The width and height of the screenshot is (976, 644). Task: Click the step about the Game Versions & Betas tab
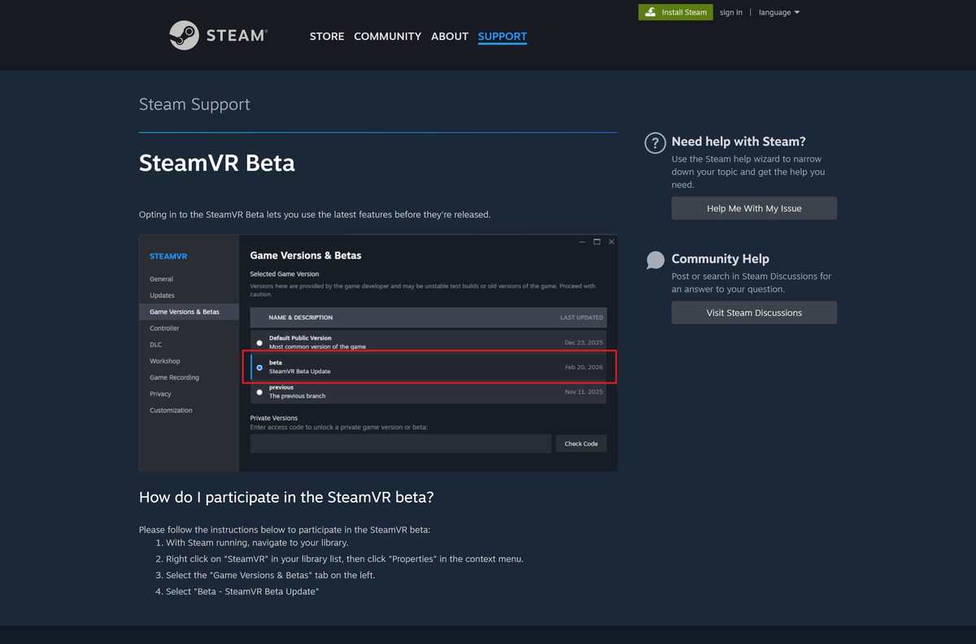[271, 575]
